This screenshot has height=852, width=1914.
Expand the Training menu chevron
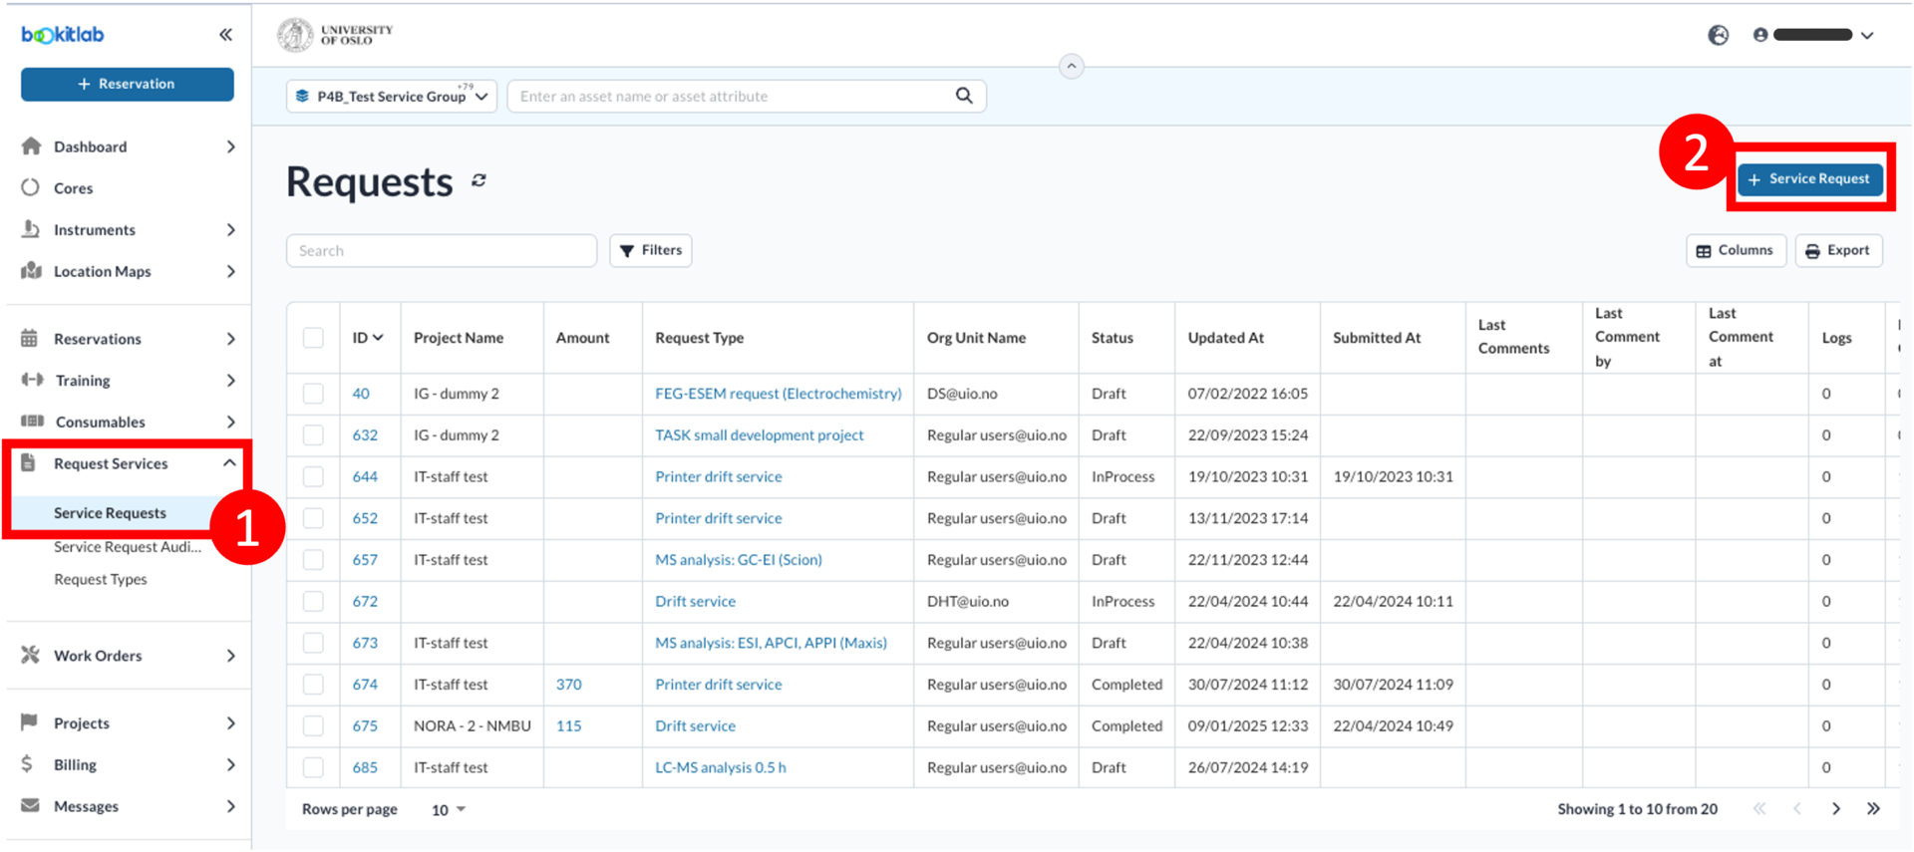230,381
